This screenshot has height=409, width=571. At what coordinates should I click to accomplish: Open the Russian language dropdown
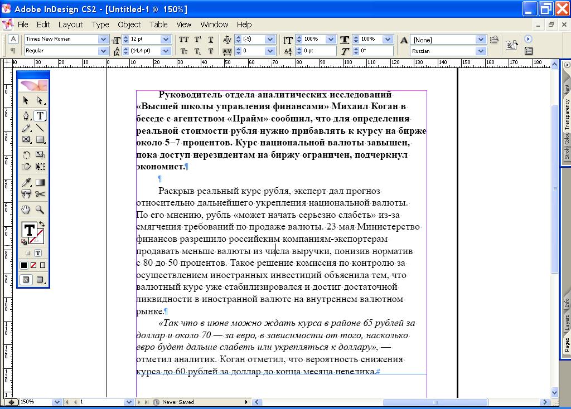[481, 51]
